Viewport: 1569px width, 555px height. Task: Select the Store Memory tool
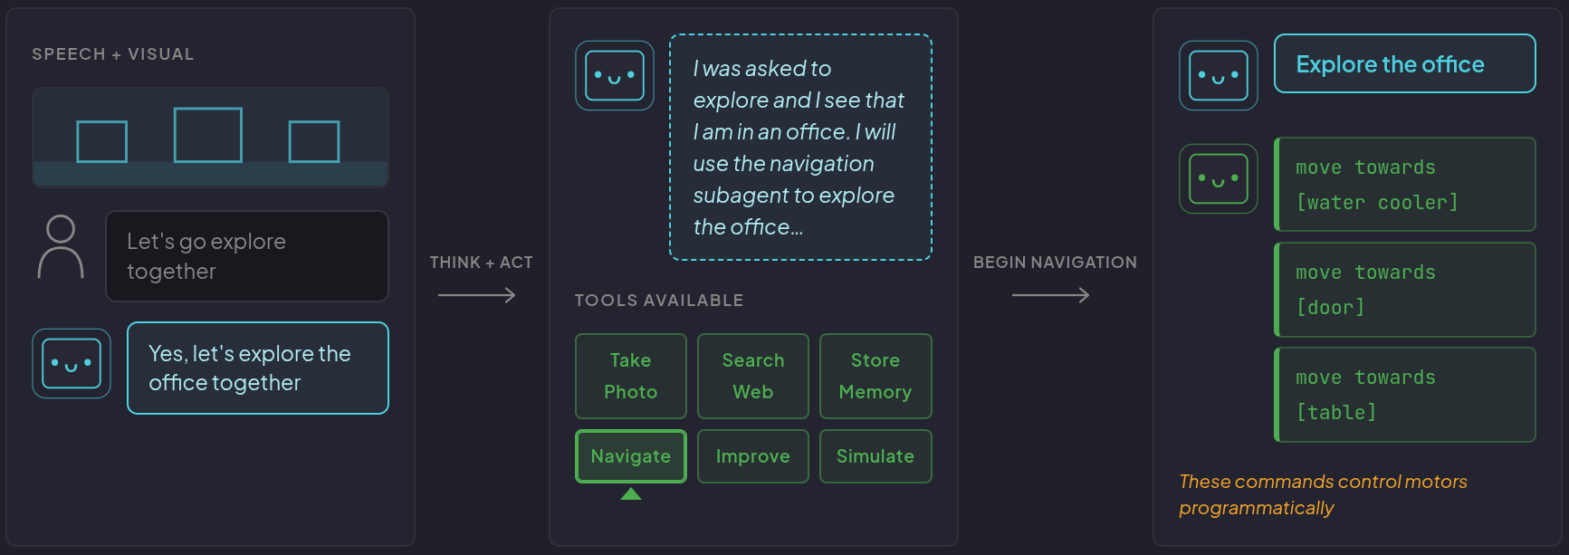tap(875, 376)
